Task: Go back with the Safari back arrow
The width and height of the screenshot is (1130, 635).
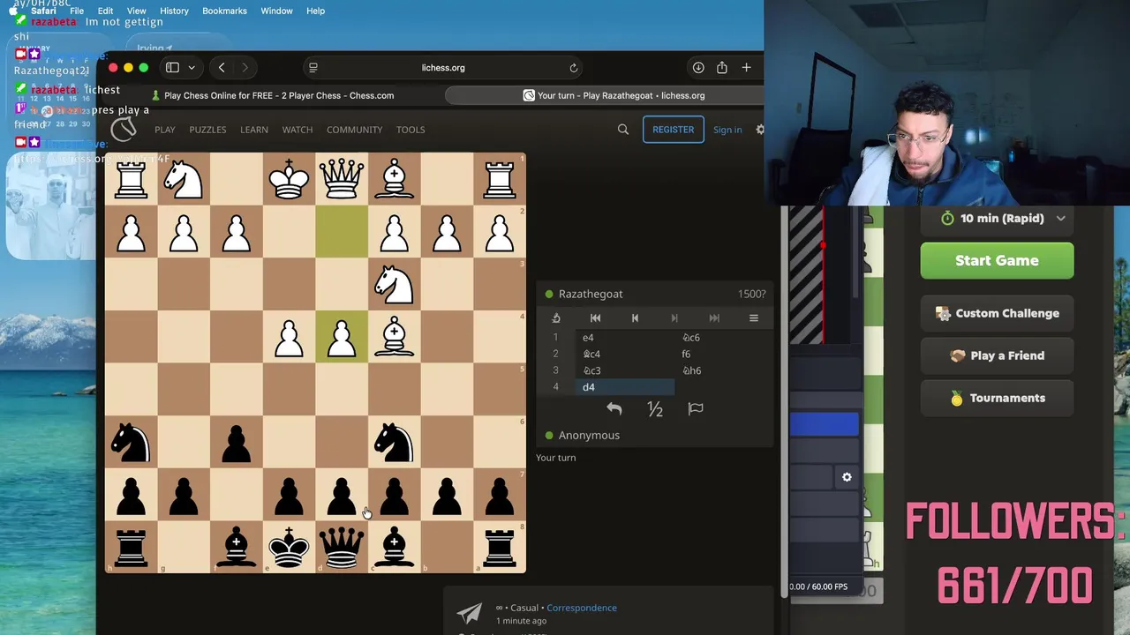Action: pyautogui.click(x=222, y=68)
